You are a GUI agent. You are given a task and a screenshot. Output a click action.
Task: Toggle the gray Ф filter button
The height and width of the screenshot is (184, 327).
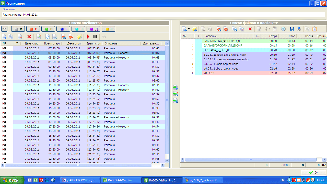tap(18, 29)
